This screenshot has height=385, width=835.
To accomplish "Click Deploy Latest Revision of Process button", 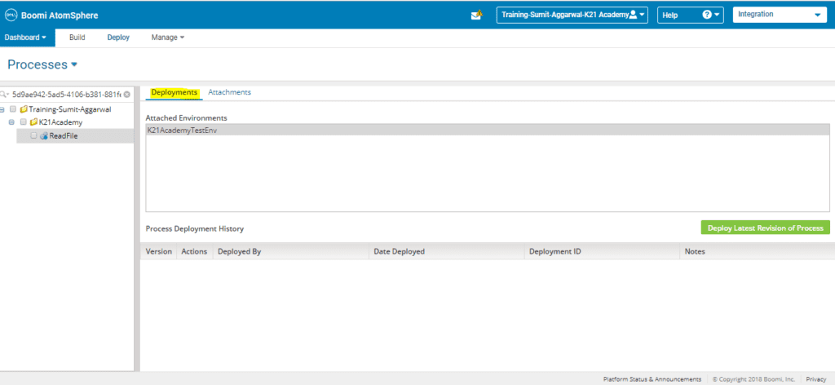I will click(765, 228).
